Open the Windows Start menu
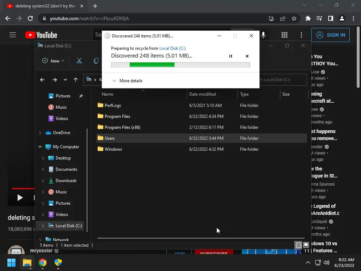Image resolution: width=361 pixels, height=271 pixels. pos(11,263)
